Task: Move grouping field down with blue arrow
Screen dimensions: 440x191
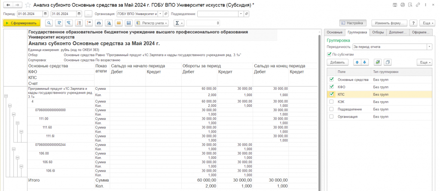Action: click(364, 62)
